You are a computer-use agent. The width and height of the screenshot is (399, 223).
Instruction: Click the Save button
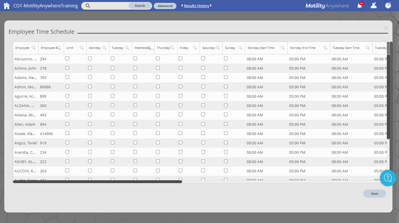click(x=374, y=194)
